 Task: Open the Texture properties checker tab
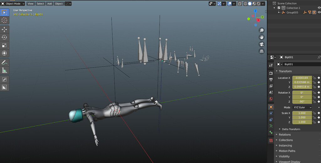271,140
